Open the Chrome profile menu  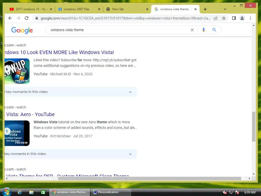pos(242,18)
